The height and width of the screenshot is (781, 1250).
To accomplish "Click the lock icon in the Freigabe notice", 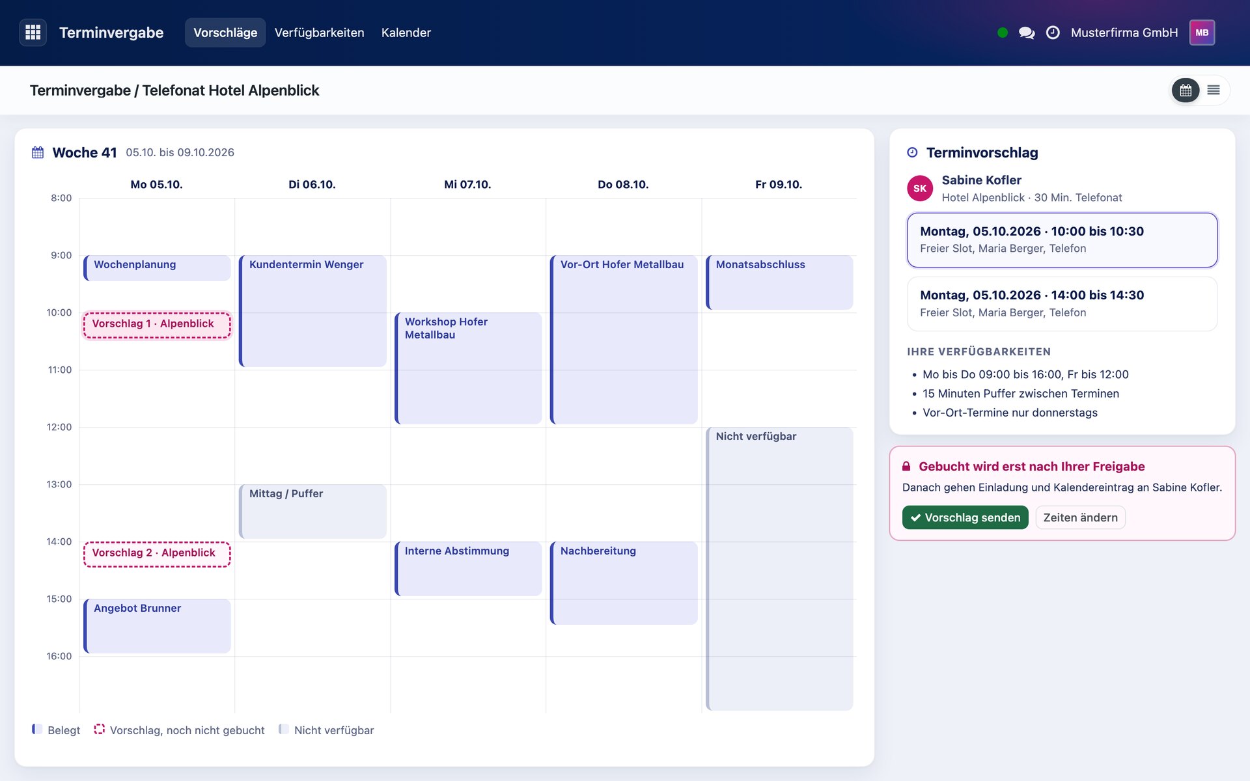I will click(906, 467).
